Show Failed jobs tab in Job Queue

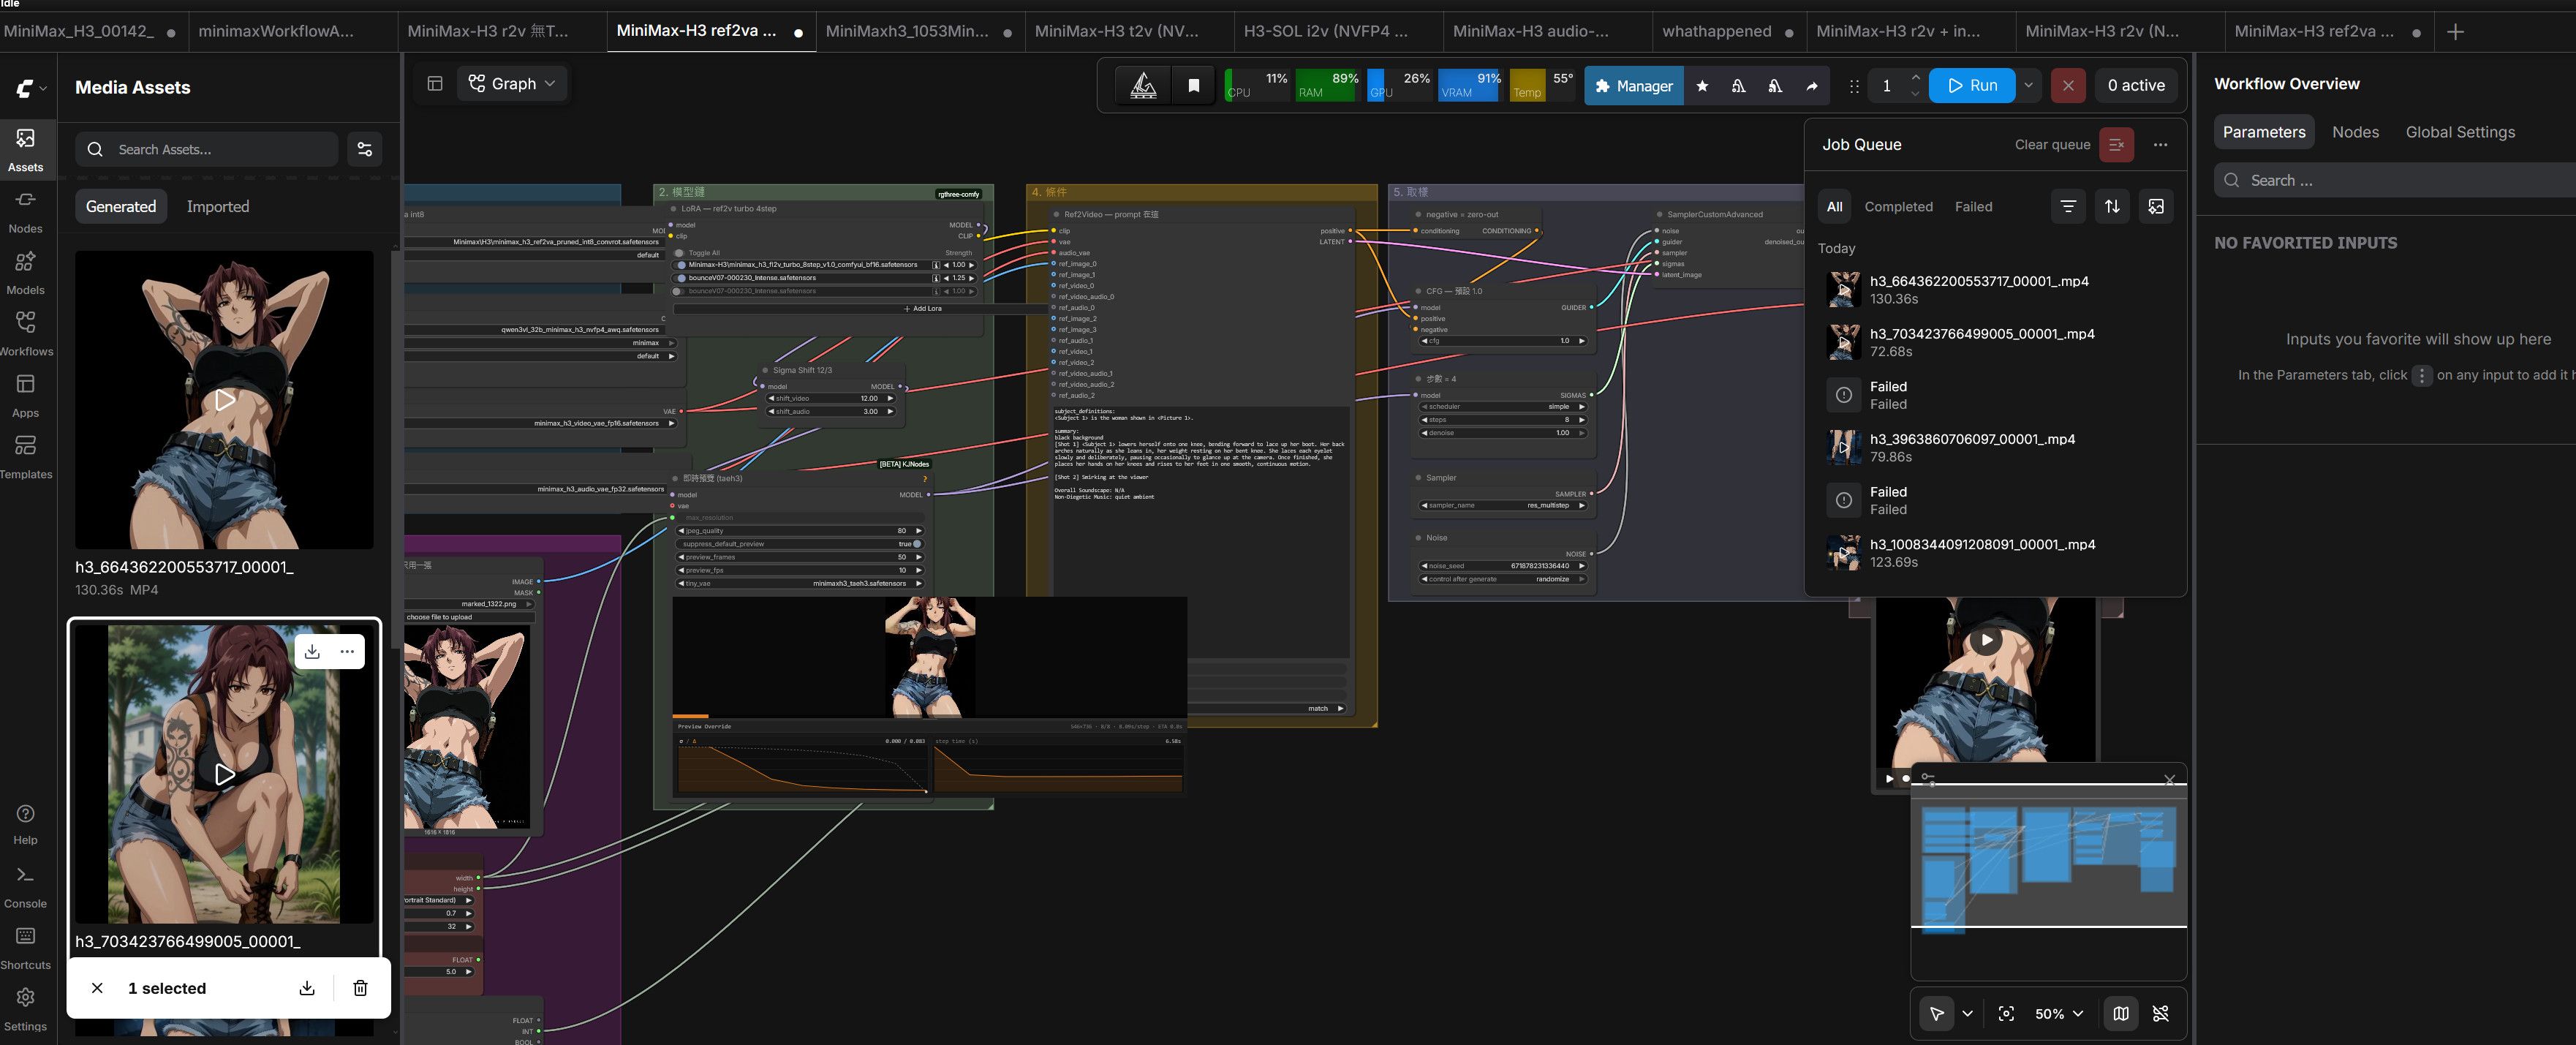click(1973, 206)
